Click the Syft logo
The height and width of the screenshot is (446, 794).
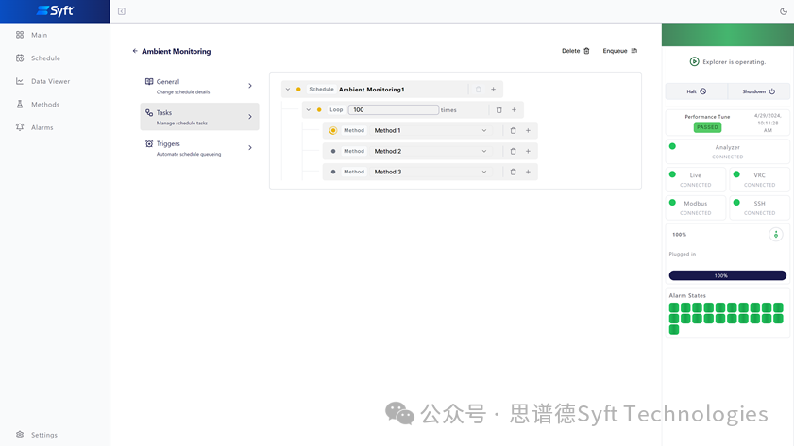pos(55,10)
